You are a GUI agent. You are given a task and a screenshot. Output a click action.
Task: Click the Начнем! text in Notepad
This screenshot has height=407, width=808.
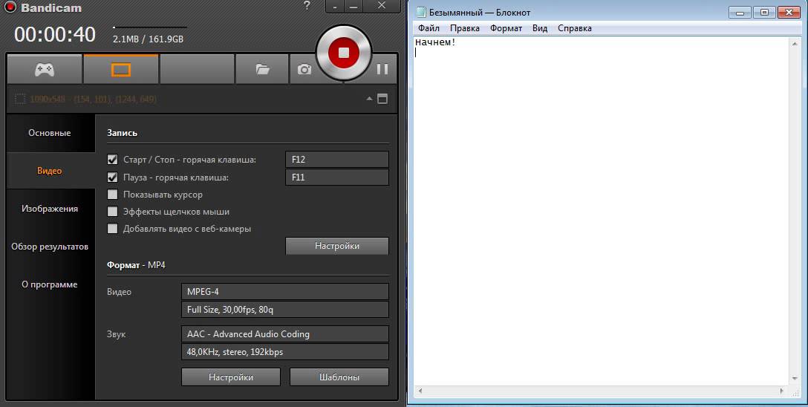click(435, 43)
